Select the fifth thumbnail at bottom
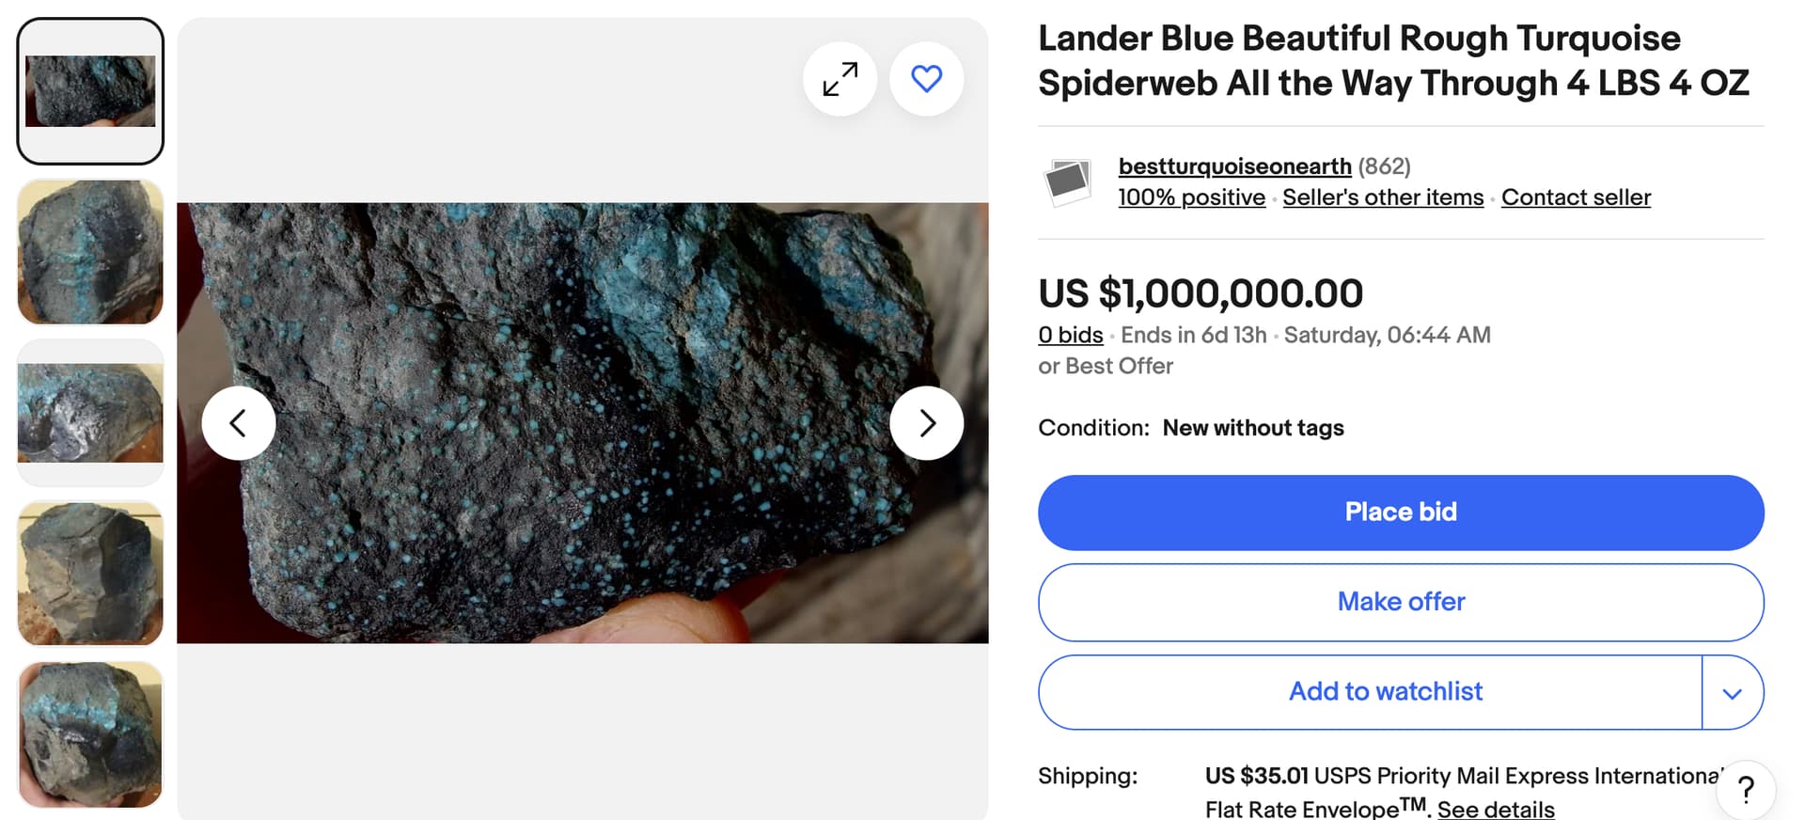This screenshot has height=820, width=1805. click(x=90, y=734)
